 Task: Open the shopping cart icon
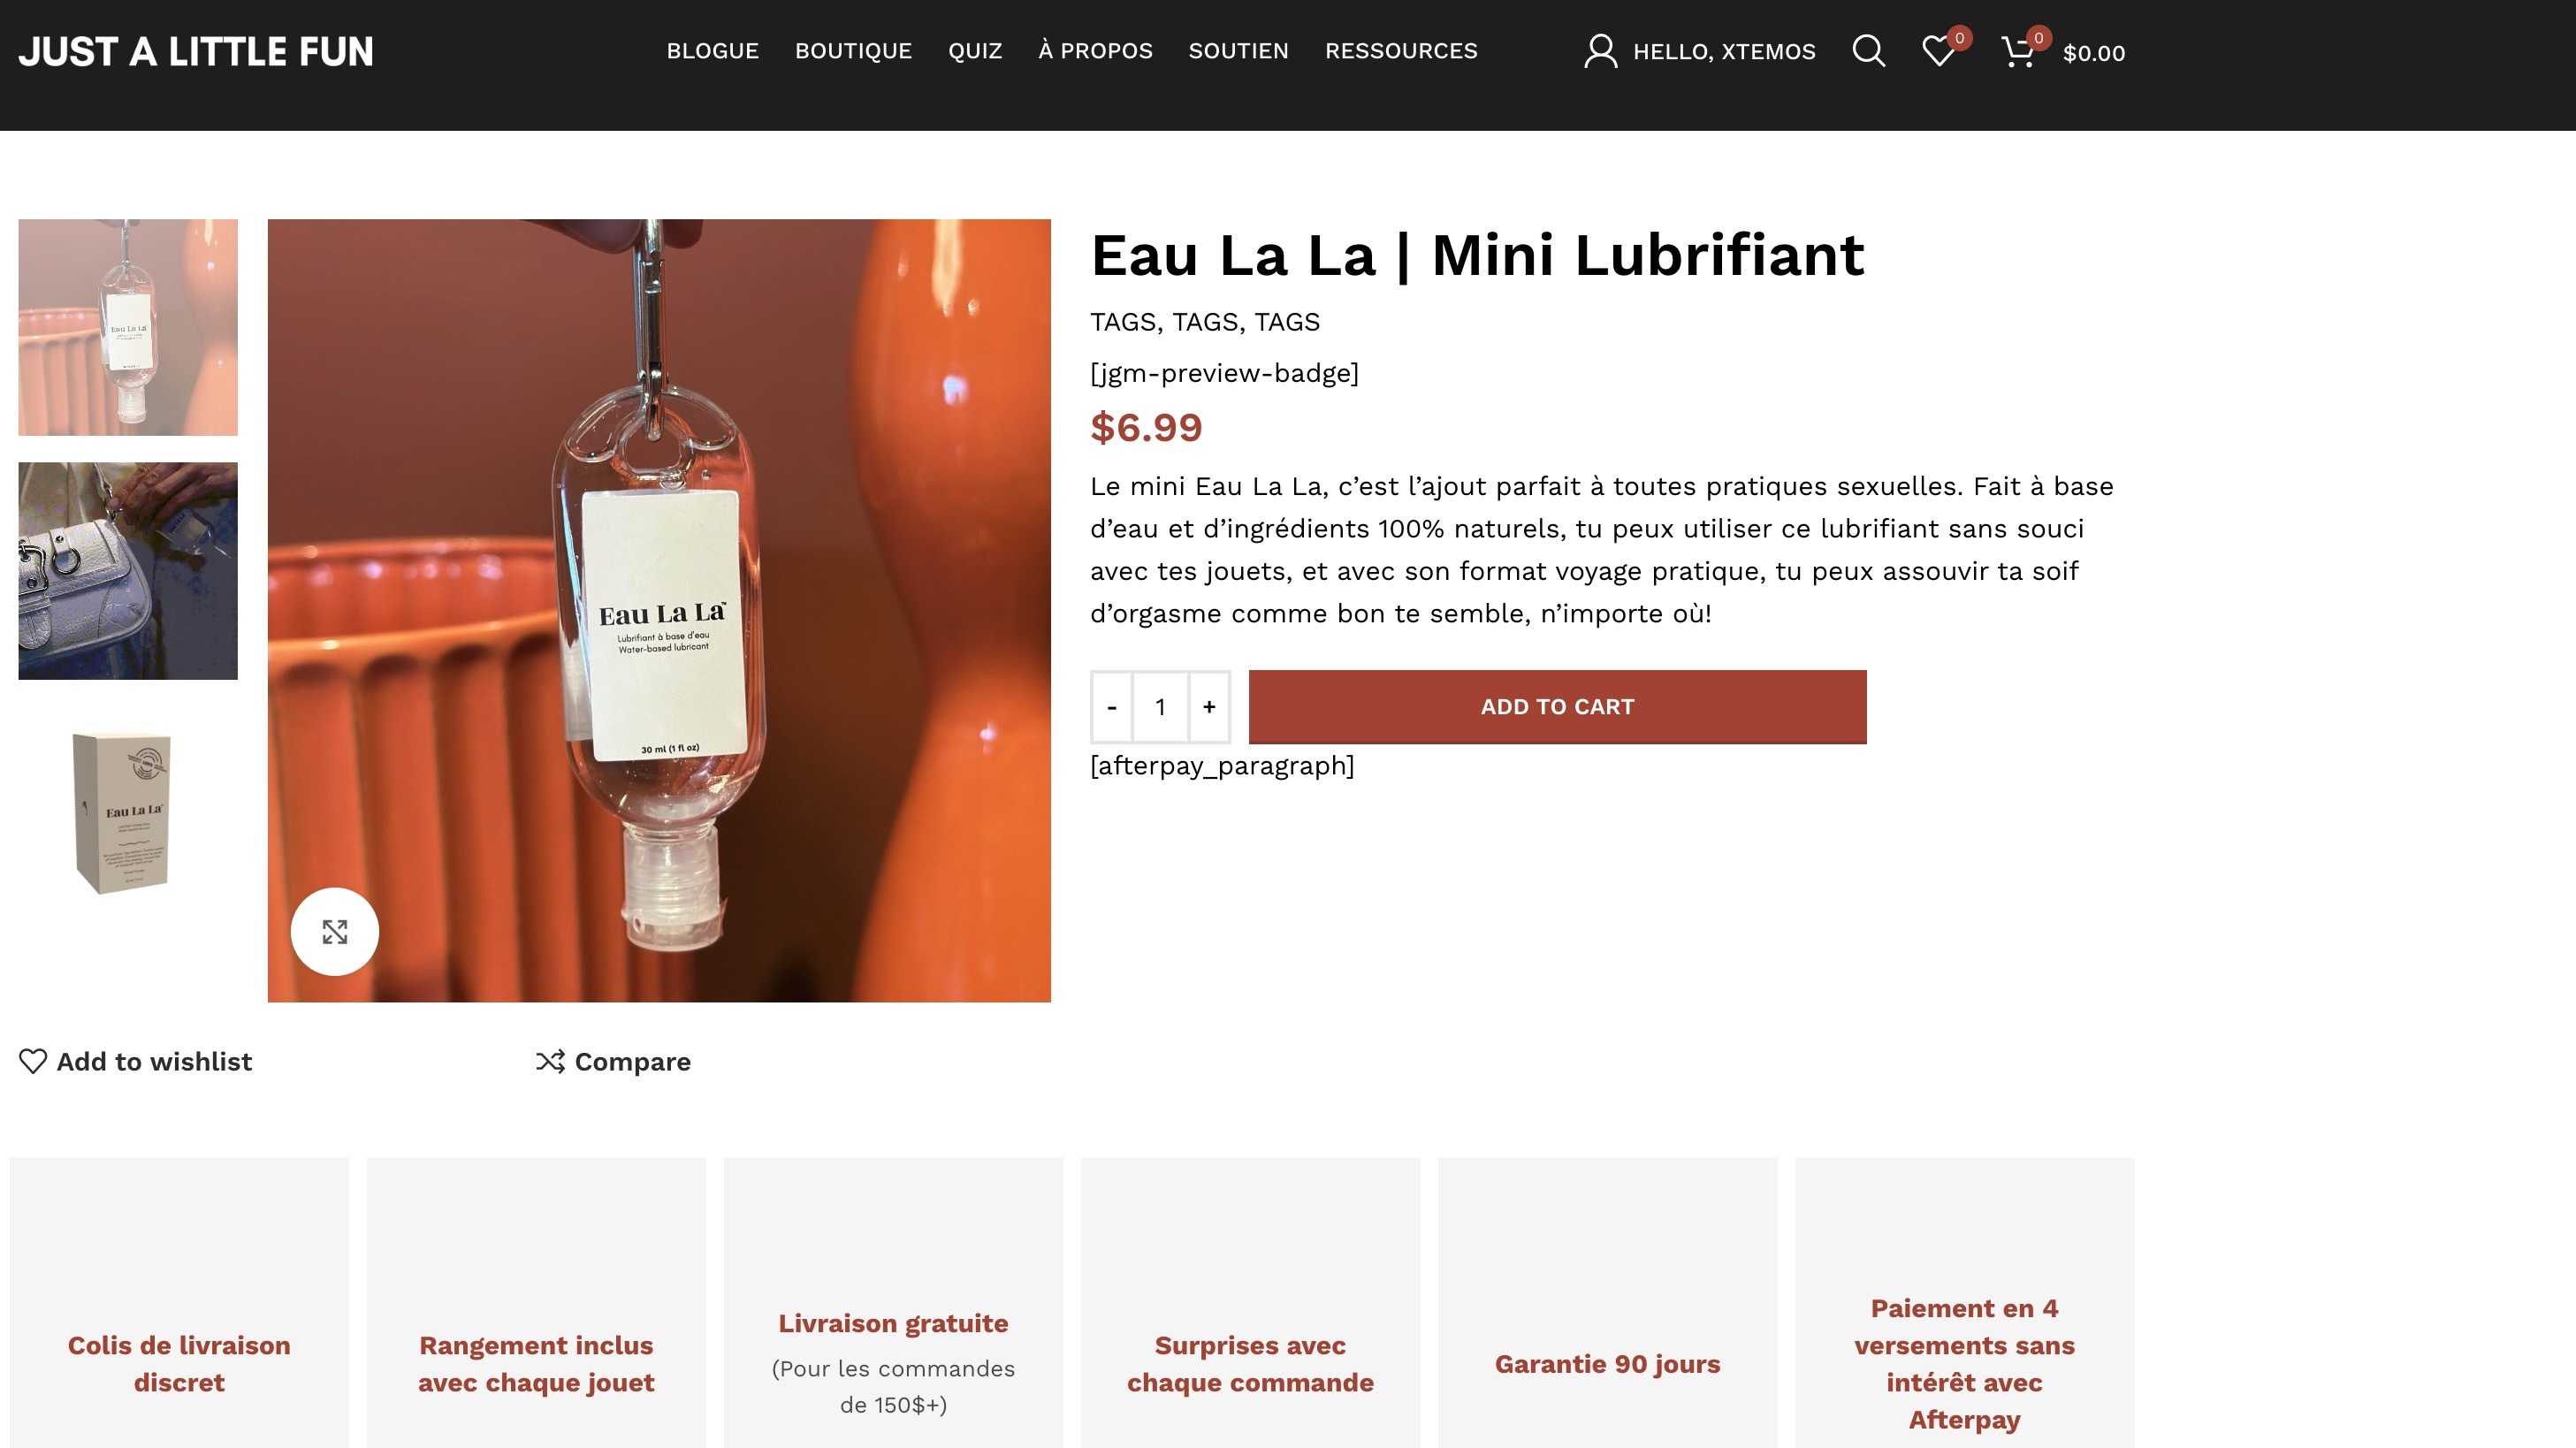(2018, 51)
